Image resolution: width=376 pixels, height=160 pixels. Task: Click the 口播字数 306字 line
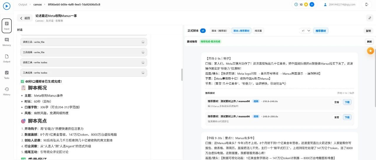(x=52, y=107)
